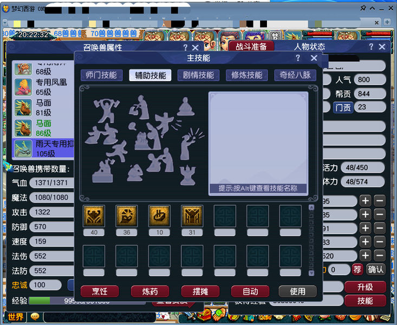Select the green 马面 86级 pet portrait
397x325 pixels.
(x=23, y=128)
